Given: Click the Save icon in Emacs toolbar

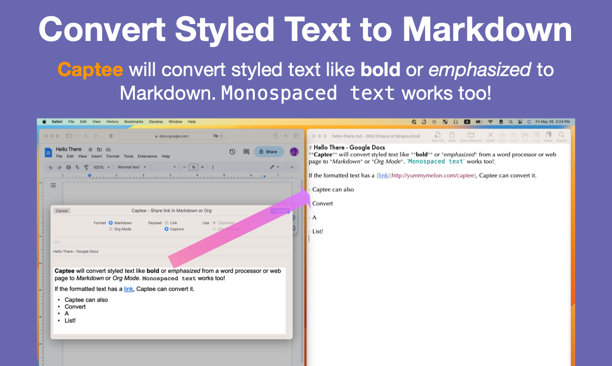Looking at the screenshot, I should click(502, 135).
